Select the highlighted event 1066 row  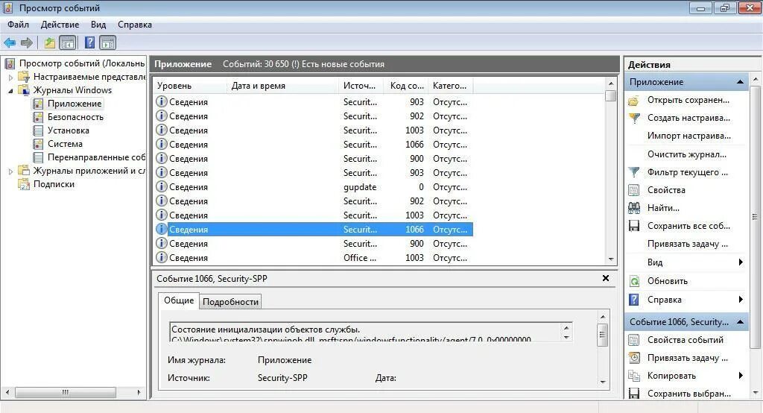tap(314, 230)
